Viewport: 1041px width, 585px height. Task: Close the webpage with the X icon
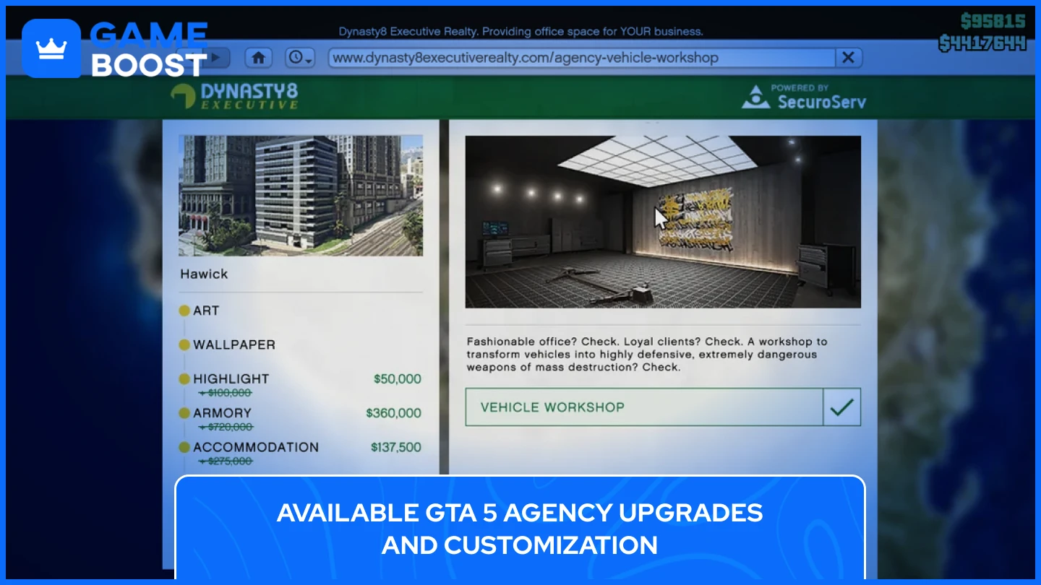tap(848, 58)
